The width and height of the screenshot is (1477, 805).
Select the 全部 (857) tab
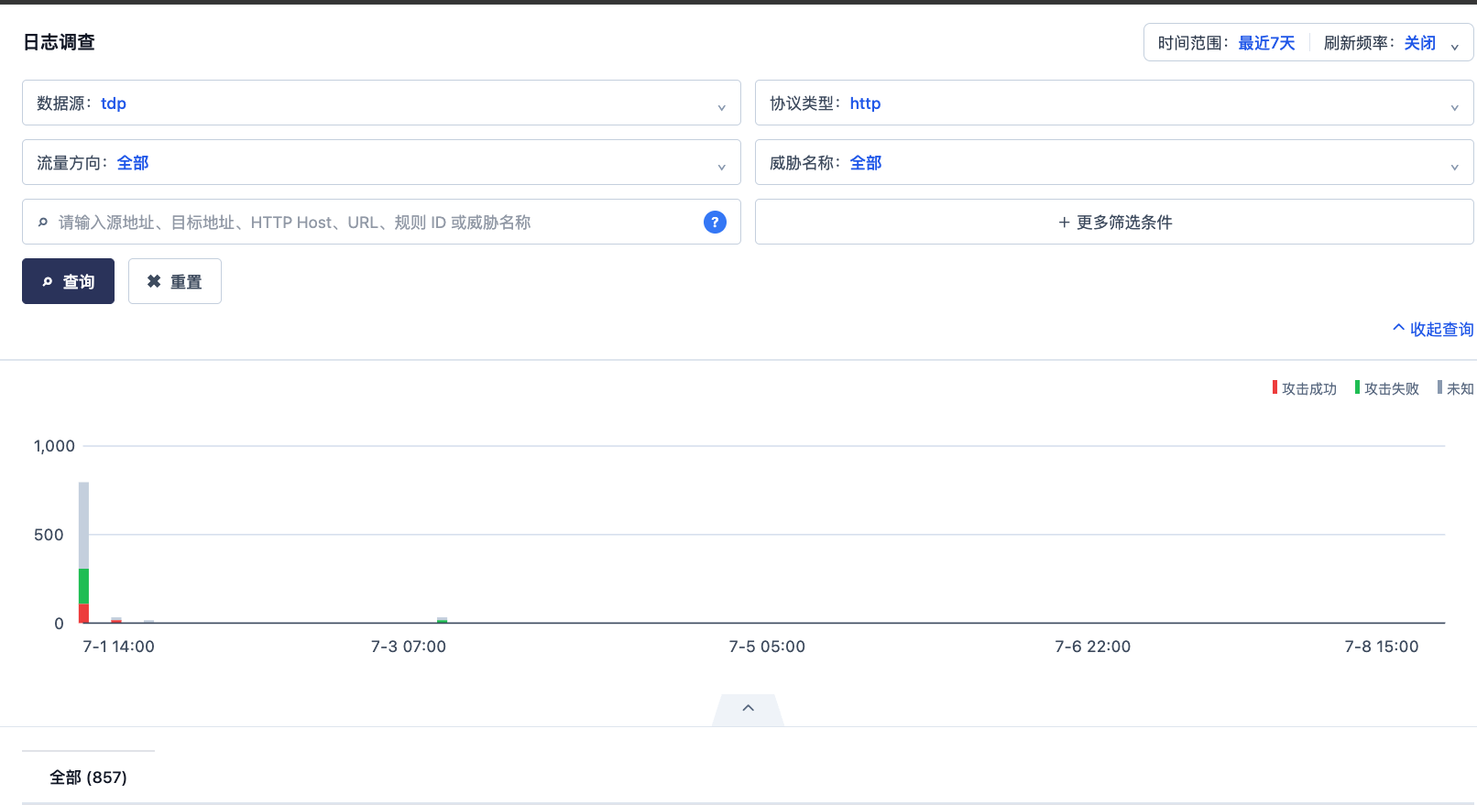[88, 778]
